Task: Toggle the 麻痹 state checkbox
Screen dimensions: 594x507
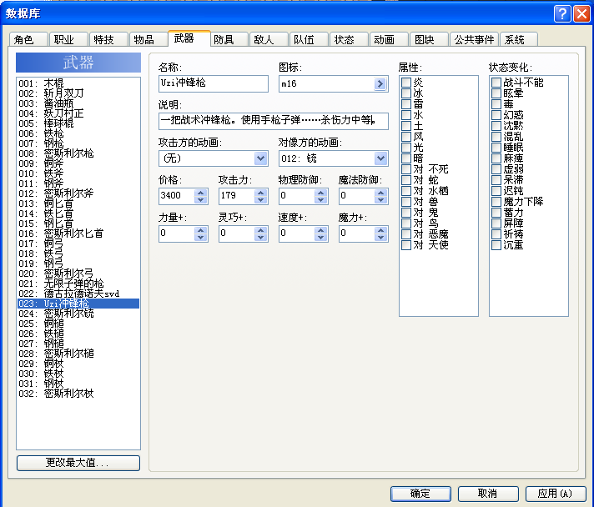Action: tap(496, 158)
